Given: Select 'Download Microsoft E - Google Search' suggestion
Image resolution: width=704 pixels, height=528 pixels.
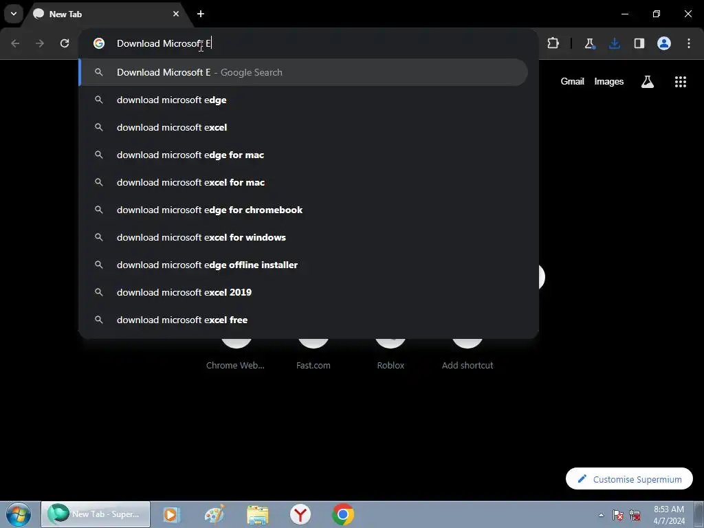Looking at the screenshot, I should click(303, 72).
